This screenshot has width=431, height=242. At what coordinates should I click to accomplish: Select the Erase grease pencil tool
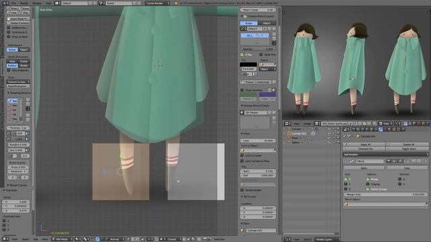point(24,8)
